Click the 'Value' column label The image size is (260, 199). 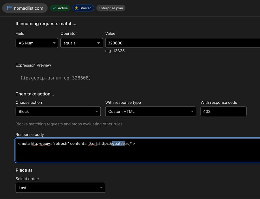click(x=110, y=34)
